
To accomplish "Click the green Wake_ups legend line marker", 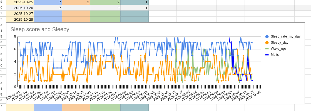I will 267,49.
